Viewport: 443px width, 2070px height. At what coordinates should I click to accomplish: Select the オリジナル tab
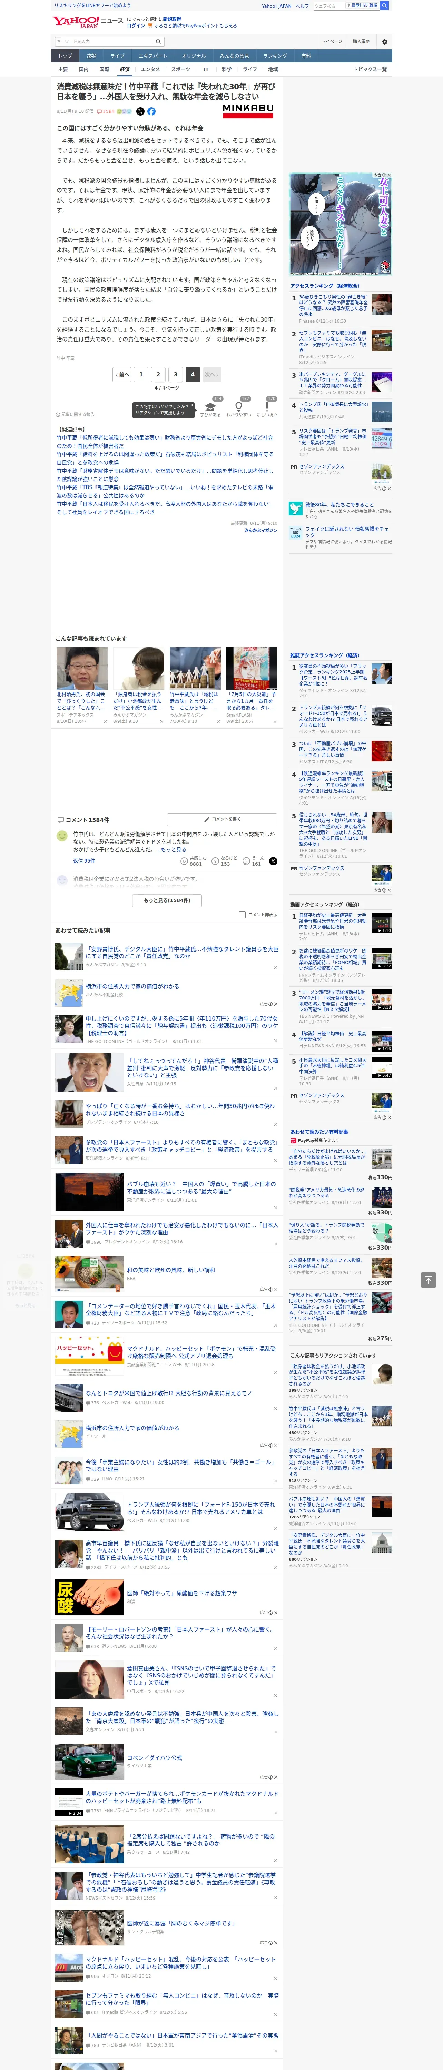[194, 56]
